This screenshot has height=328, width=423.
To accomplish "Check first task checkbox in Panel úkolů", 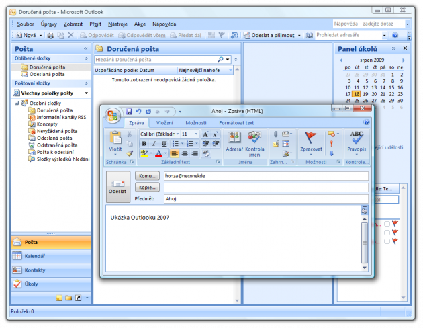I will click(x=387, y=224).
